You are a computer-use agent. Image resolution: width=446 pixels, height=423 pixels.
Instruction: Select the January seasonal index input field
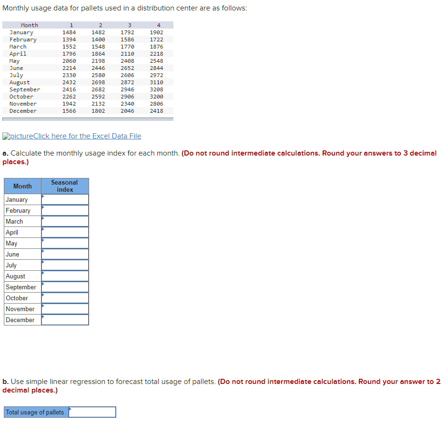(65, 199)
